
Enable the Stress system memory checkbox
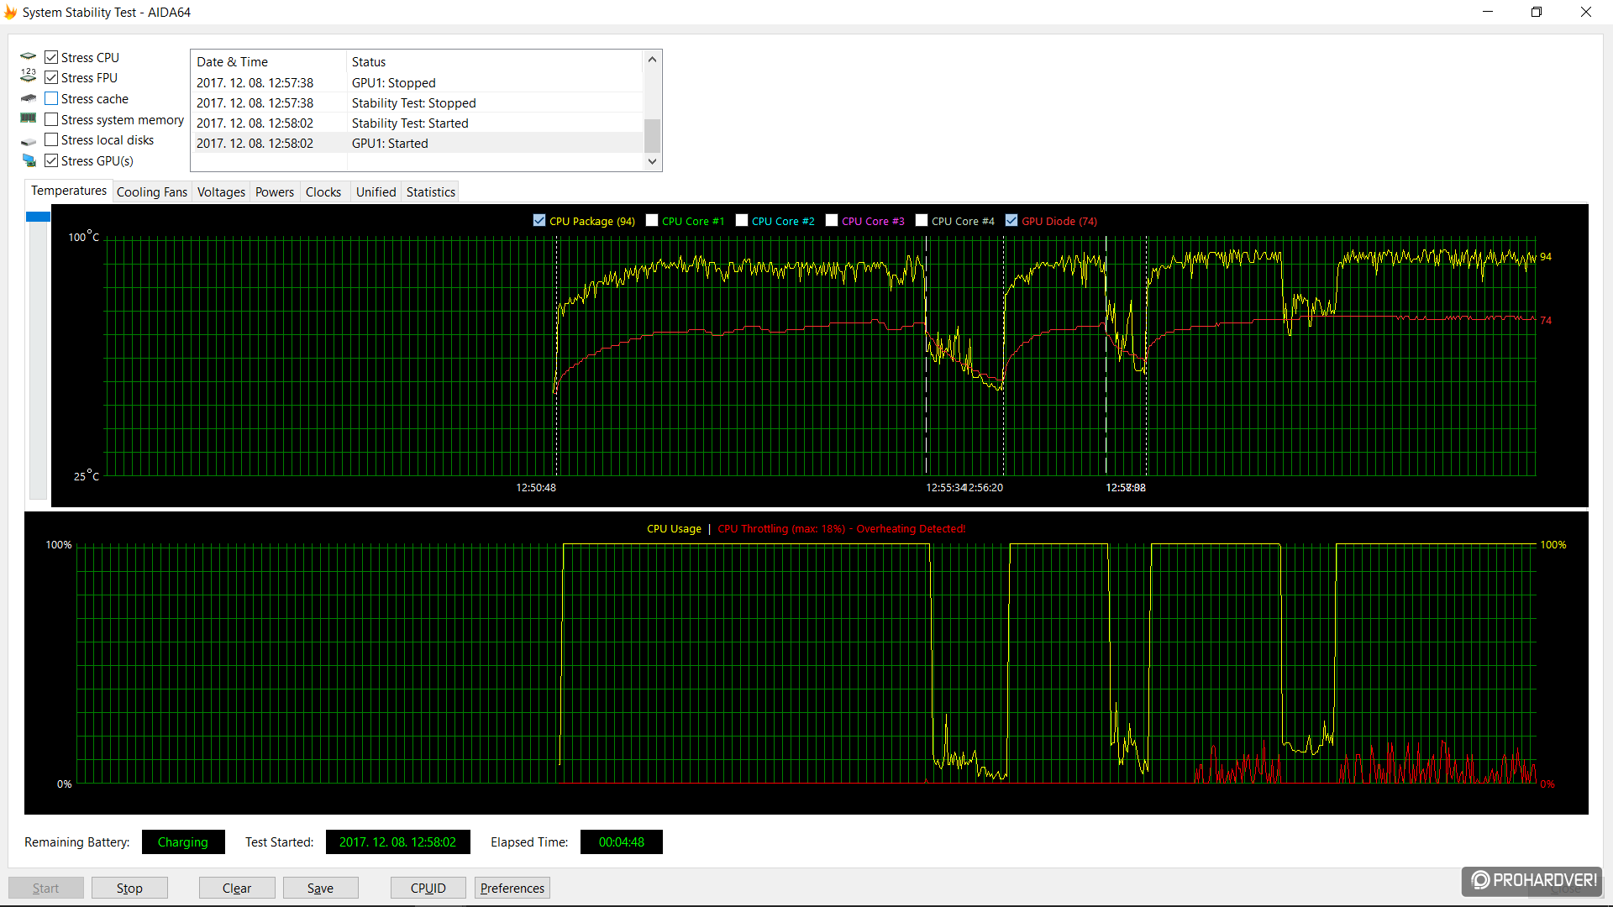pos(51,119)
